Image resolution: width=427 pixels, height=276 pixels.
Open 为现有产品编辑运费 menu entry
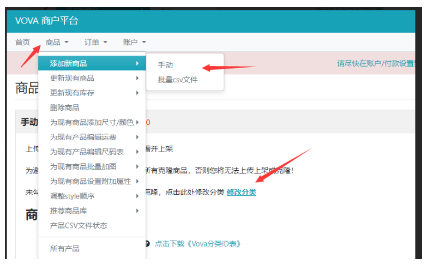click(92, 137)
